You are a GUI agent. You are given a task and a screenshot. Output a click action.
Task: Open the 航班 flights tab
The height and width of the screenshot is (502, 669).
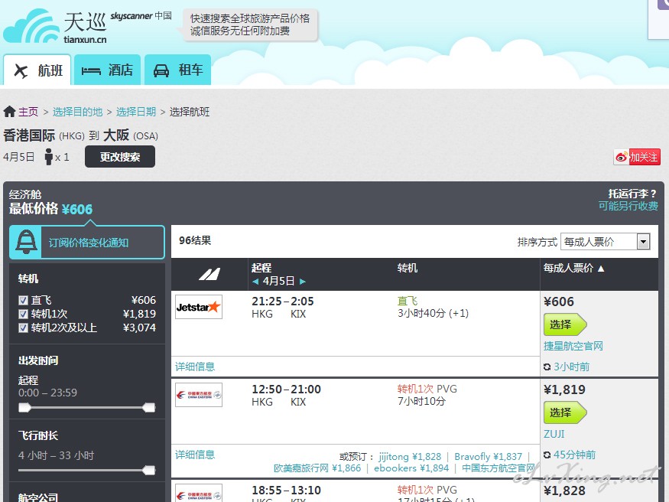37,70
